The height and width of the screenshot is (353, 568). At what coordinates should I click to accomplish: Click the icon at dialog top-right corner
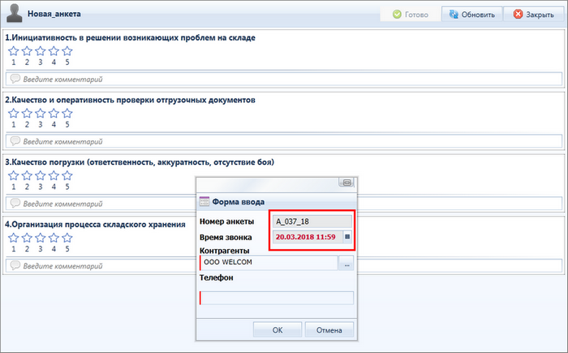(346, 183)
